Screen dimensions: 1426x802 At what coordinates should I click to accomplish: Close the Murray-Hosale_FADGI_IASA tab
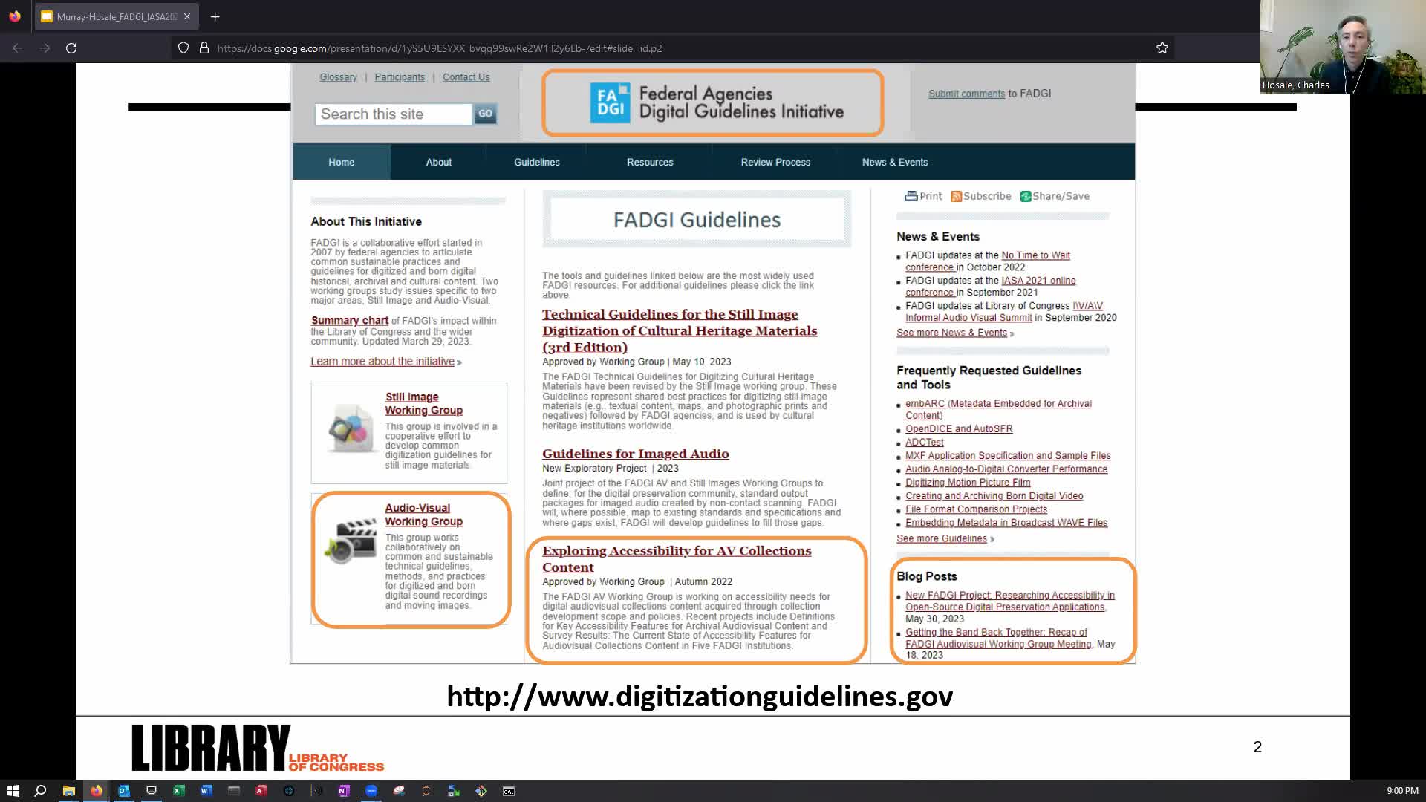coord(187,16)
